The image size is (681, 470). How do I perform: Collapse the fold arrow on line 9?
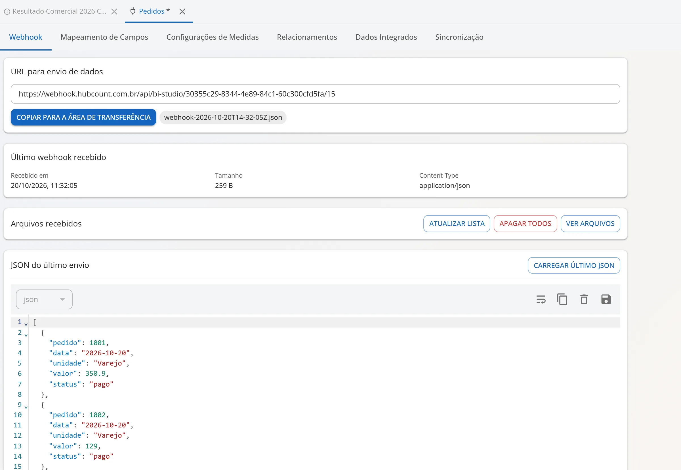coord(26,407)
